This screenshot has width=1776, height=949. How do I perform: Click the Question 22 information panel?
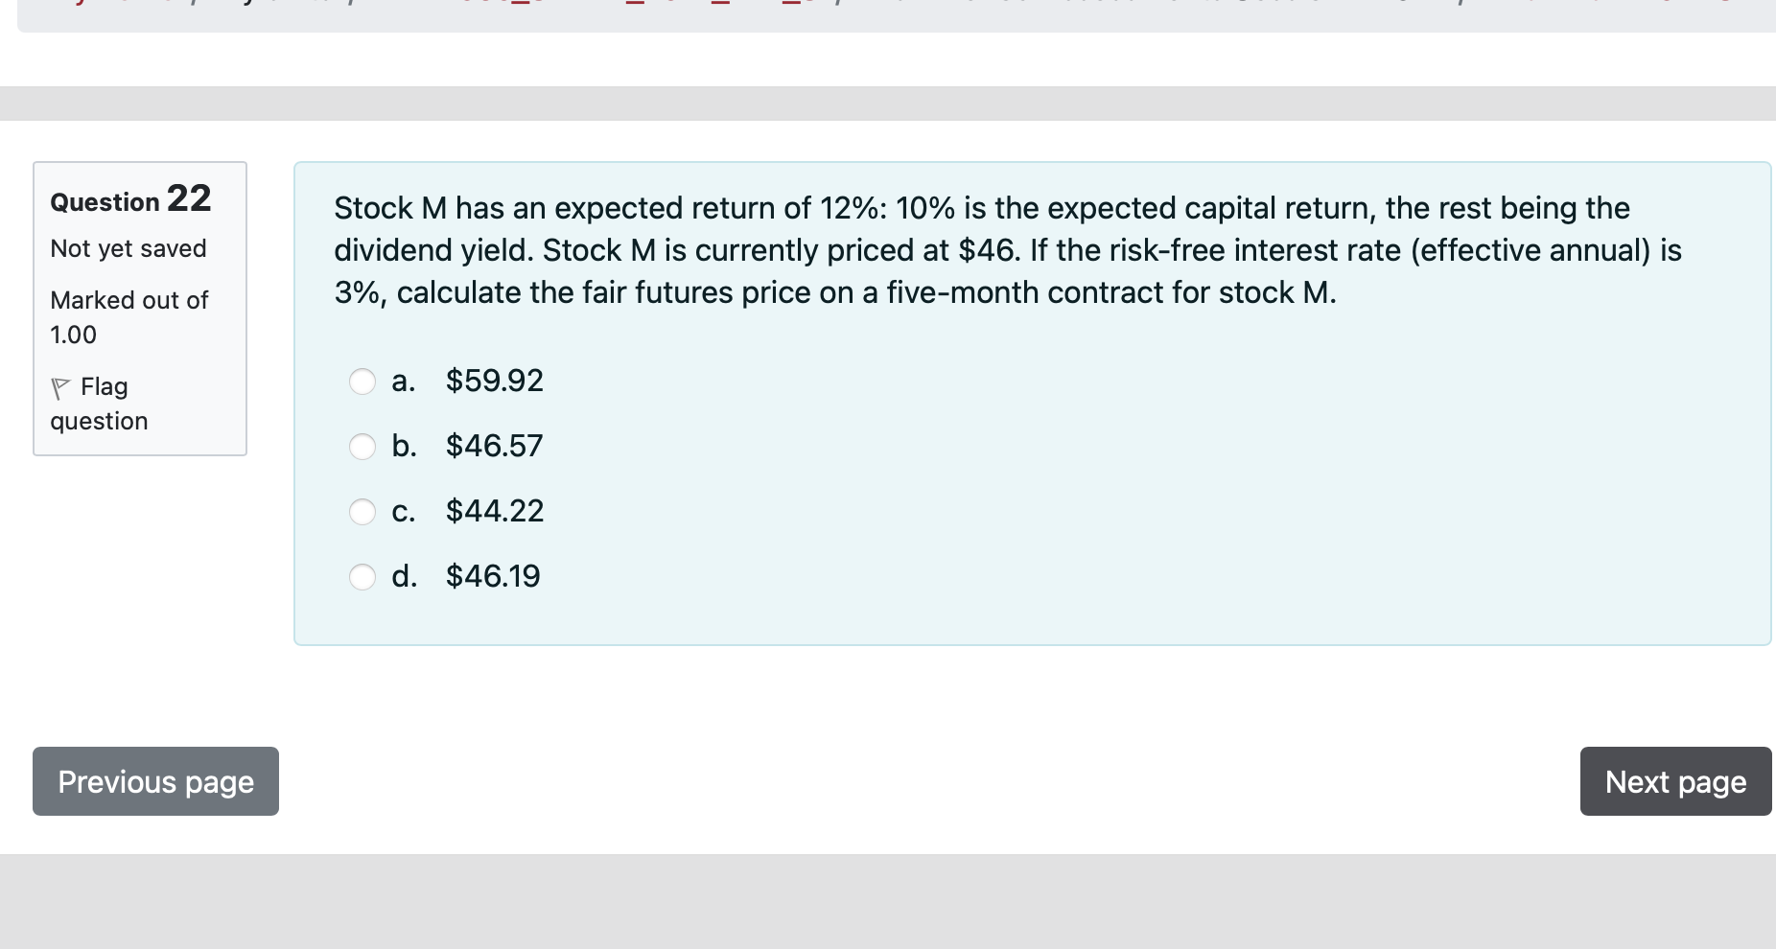140,305
